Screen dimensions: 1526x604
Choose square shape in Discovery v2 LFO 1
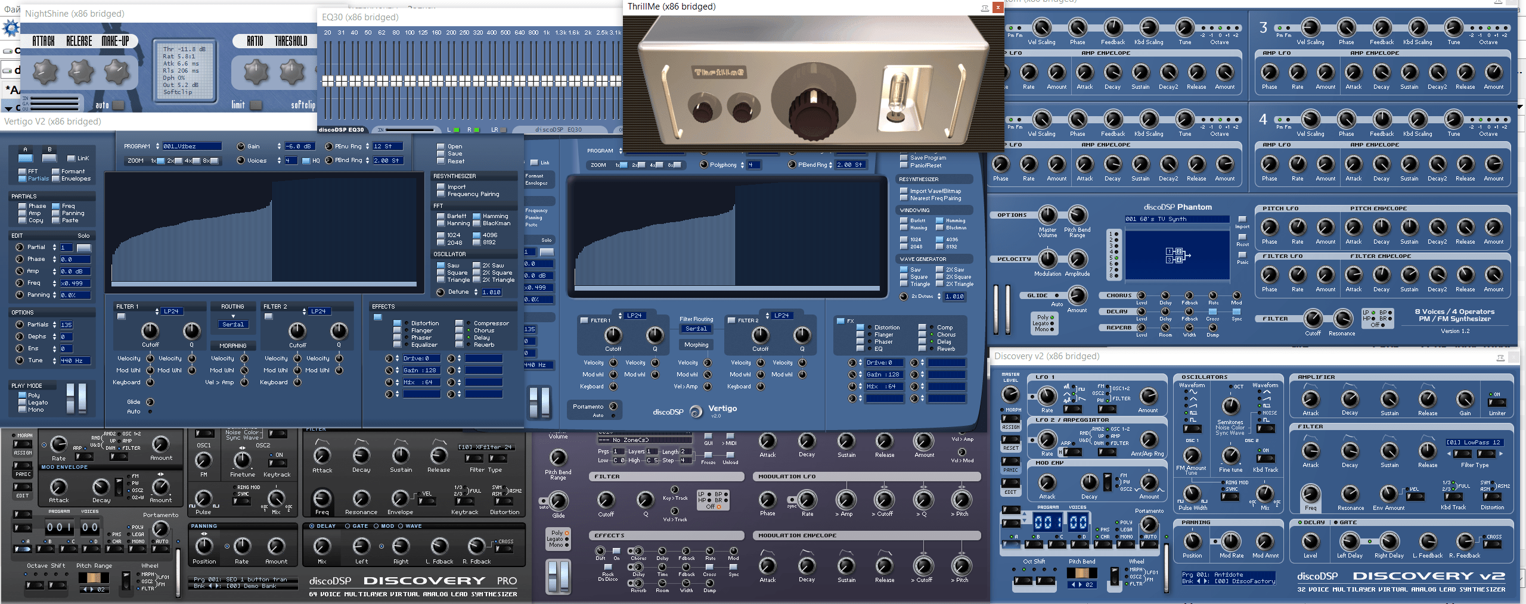(1081, 389)
